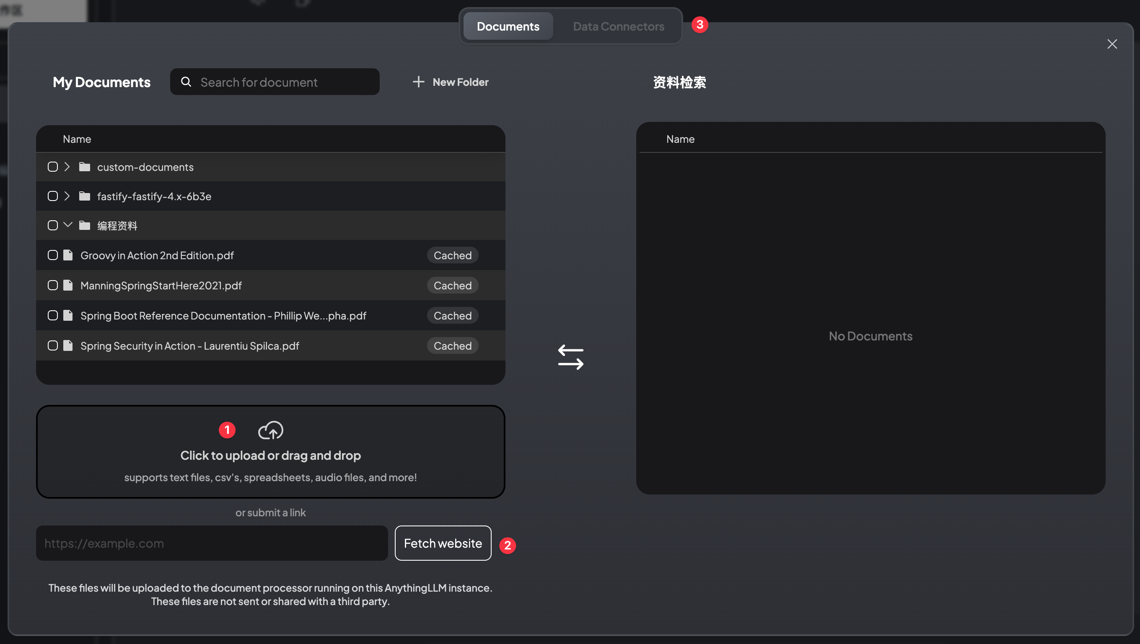Click the 编程资料 folder name

[x=117, y=226]
